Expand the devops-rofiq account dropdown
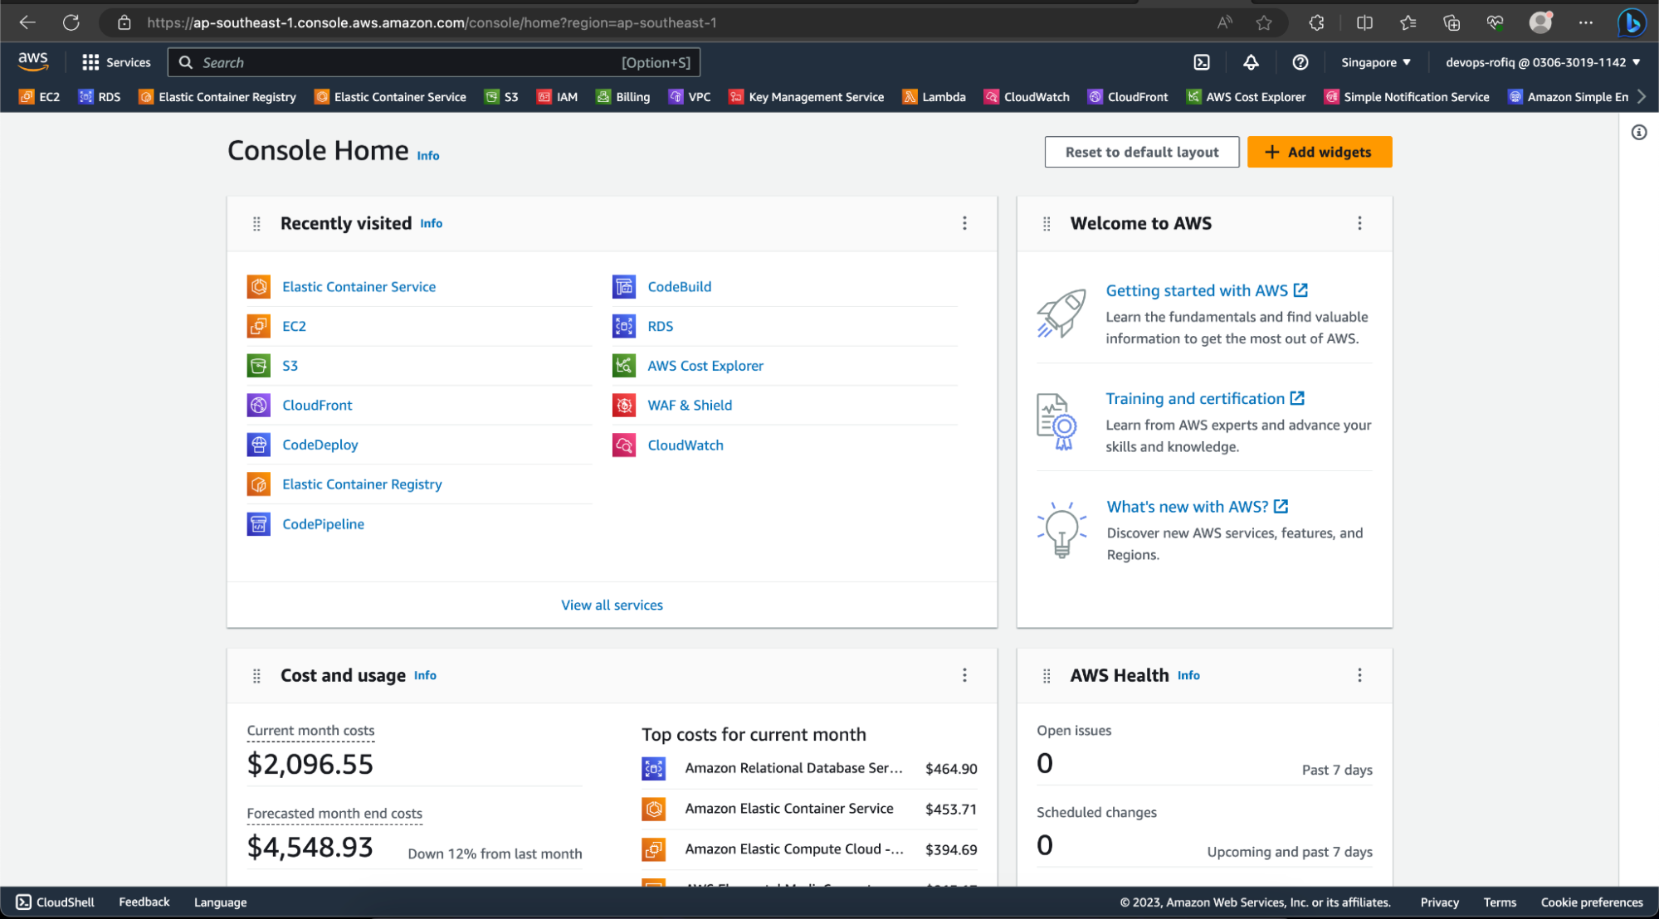 [1543, 62]
